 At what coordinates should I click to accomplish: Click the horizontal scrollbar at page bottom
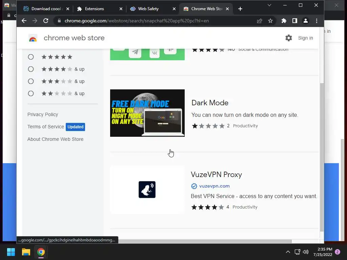tap(205, 241)
